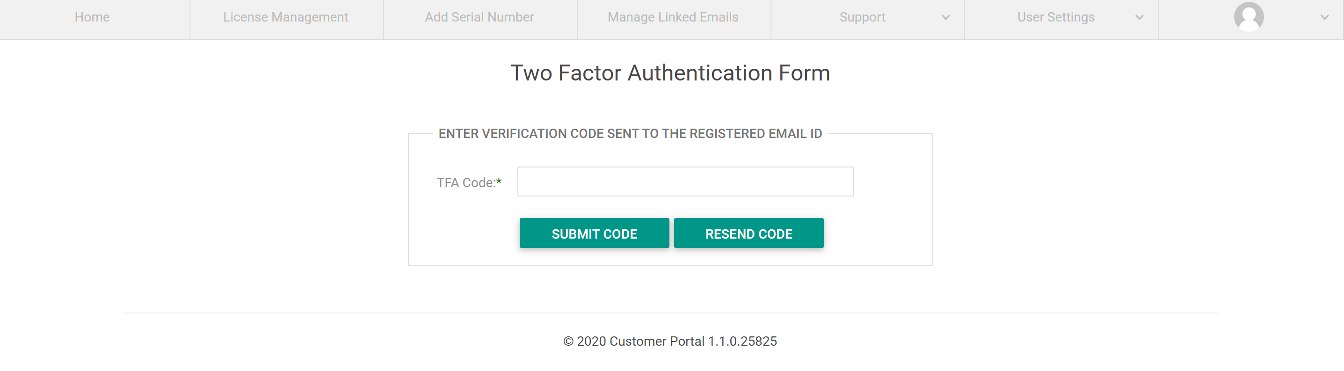Expand the Support dropdown chevron

(x=945, y=17)
